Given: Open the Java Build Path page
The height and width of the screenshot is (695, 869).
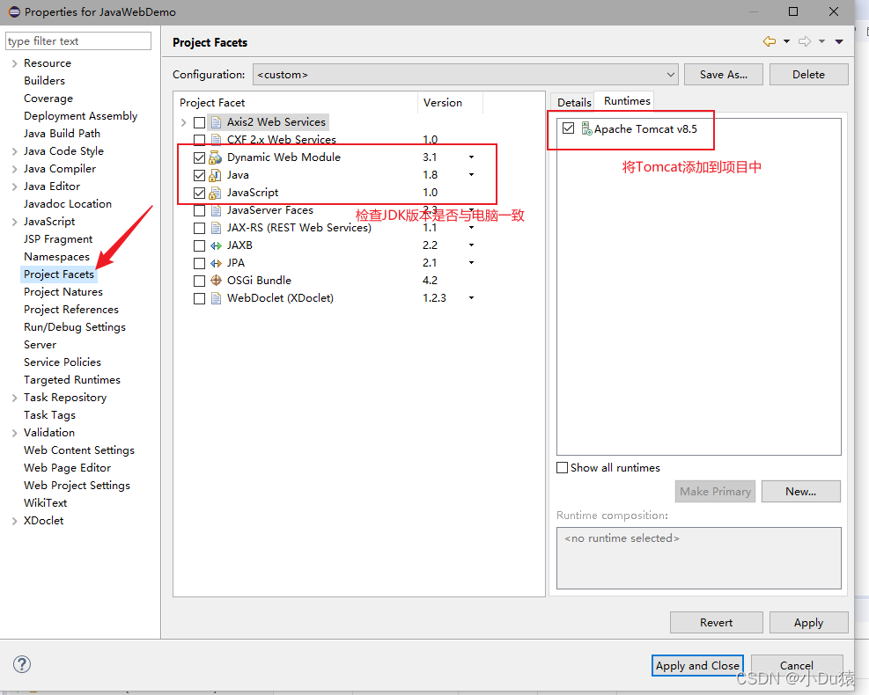Looking at the screenshot, I should point(62,134).
